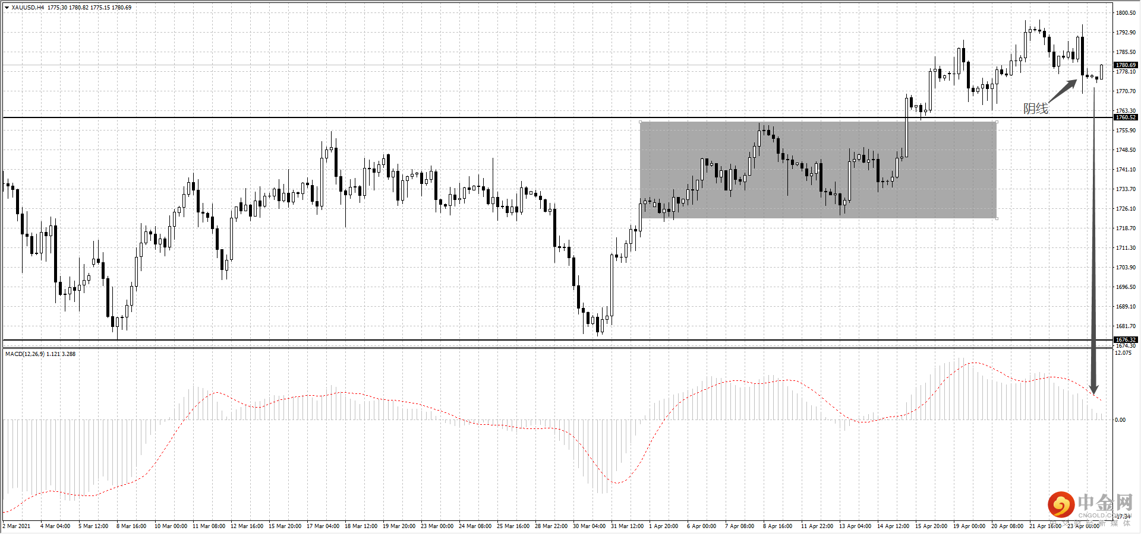
Task: Click the 24 Mar 08:00 time label
Action: click(x=475, y=526)
